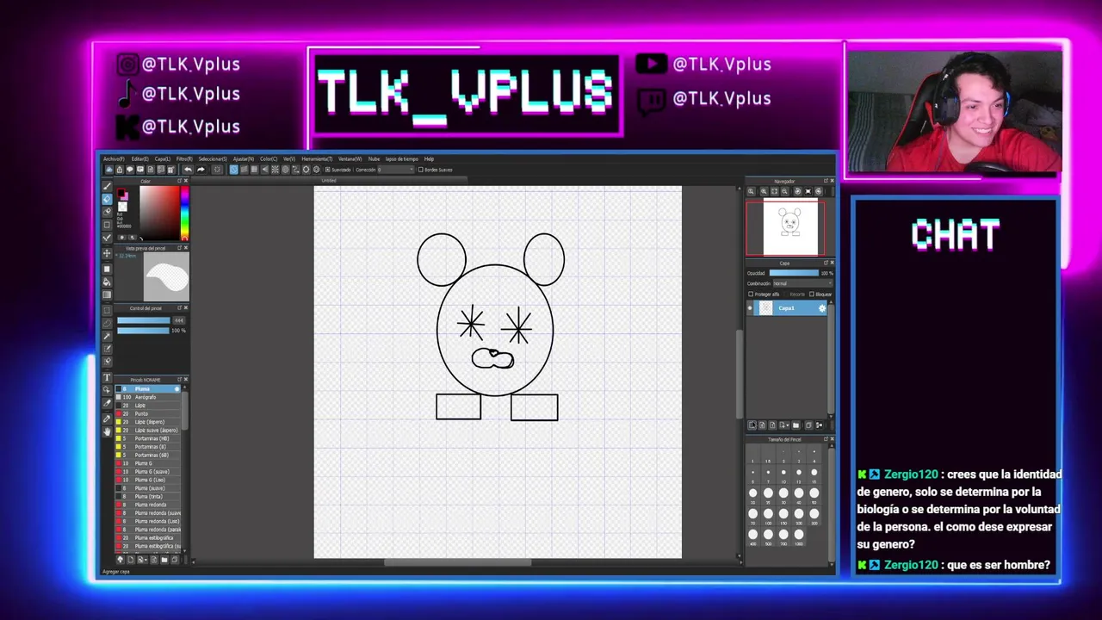Select the Brush tool in left toolbar
1102x620 pixels.
(107, 186)
